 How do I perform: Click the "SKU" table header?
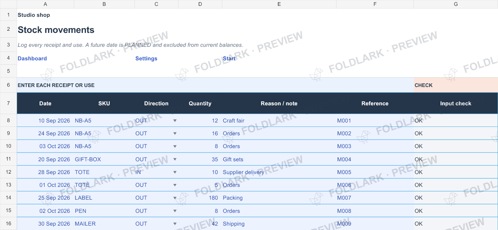pos(104,103)
